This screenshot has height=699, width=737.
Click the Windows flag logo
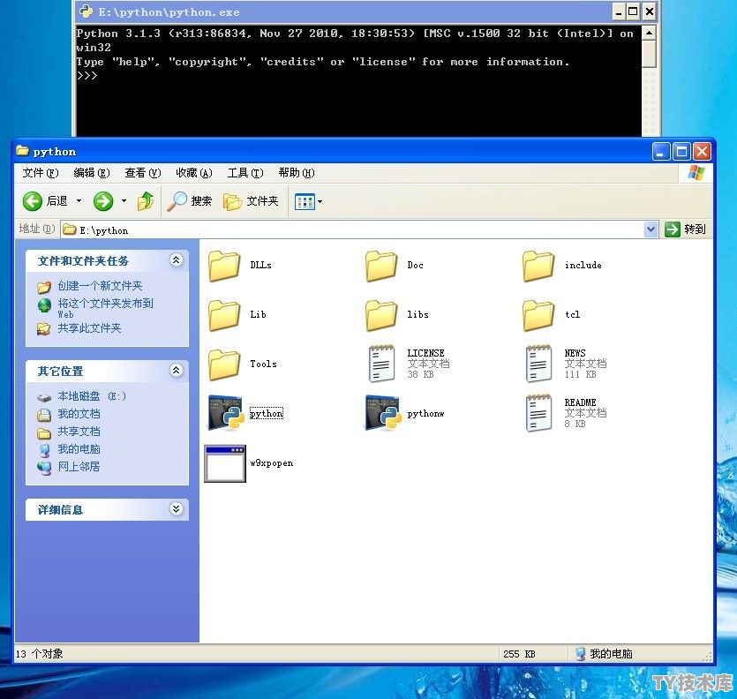(696, 173)
